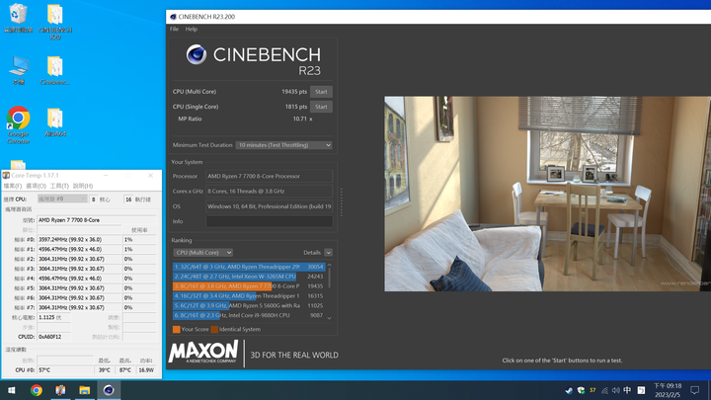The height and width of the screenshot is (400, 711).
Task: Click the ranking list scroll down arrow
Action: point(329,318)
